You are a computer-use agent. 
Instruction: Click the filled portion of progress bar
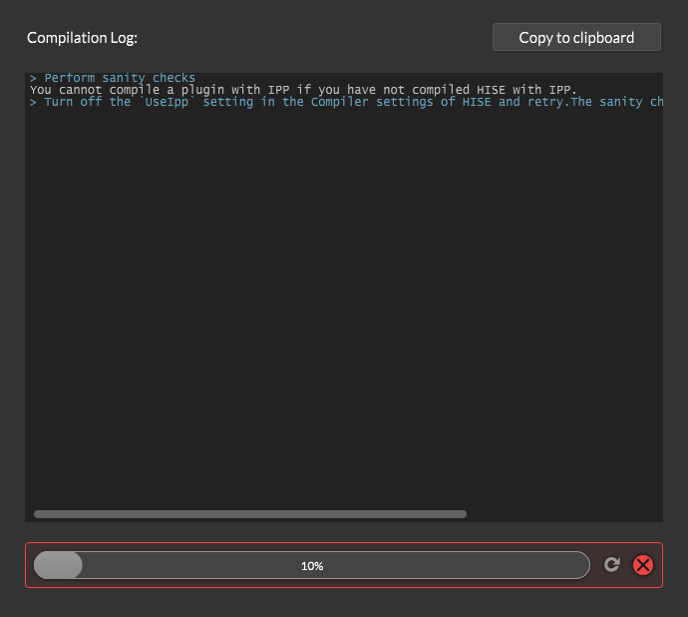point(58,565)
